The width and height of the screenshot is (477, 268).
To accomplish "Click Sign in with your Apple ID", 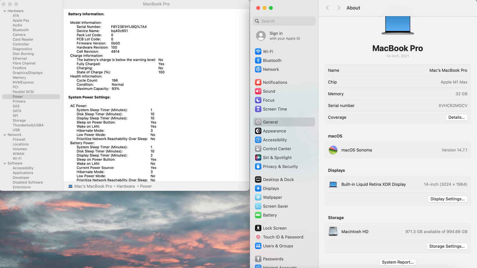I will click(x=285, y=36).
